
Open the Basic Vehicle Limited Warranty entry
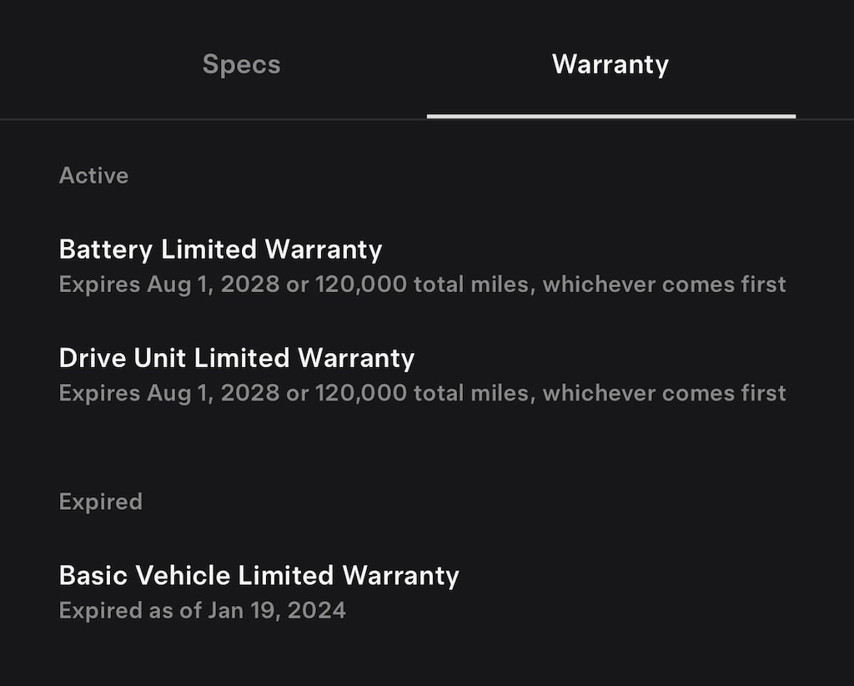259,575
